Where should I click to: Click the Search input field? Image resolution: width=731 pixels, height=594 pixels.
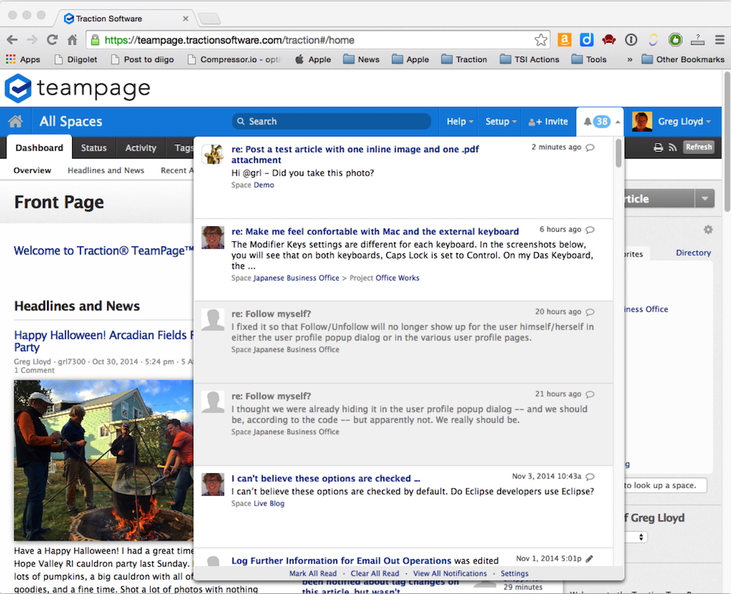332,121
